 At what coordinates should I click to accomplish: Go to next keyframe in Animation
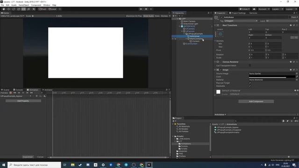(27, 93)
